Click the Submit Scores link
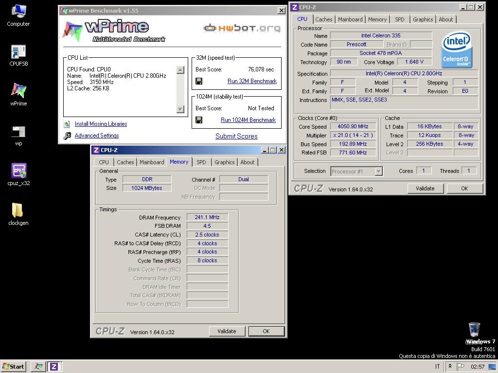The image size is (498, 373). click(236, 136)
